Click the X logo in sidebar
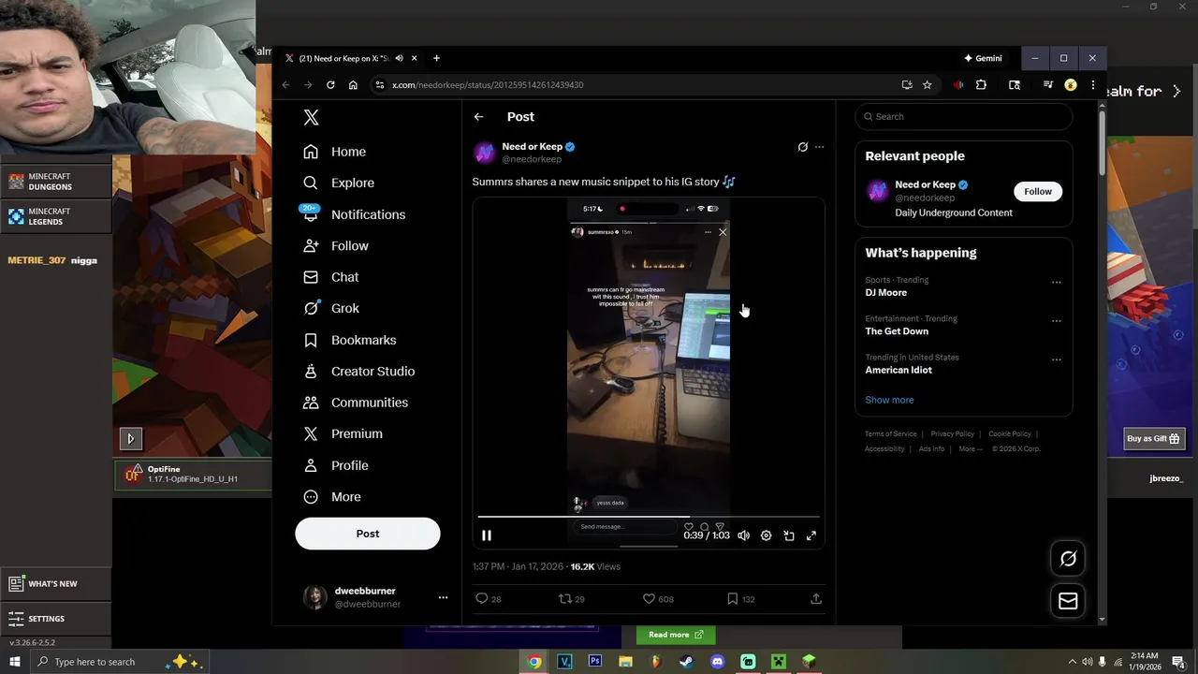The image size is (1198, 674). (312, 117)
